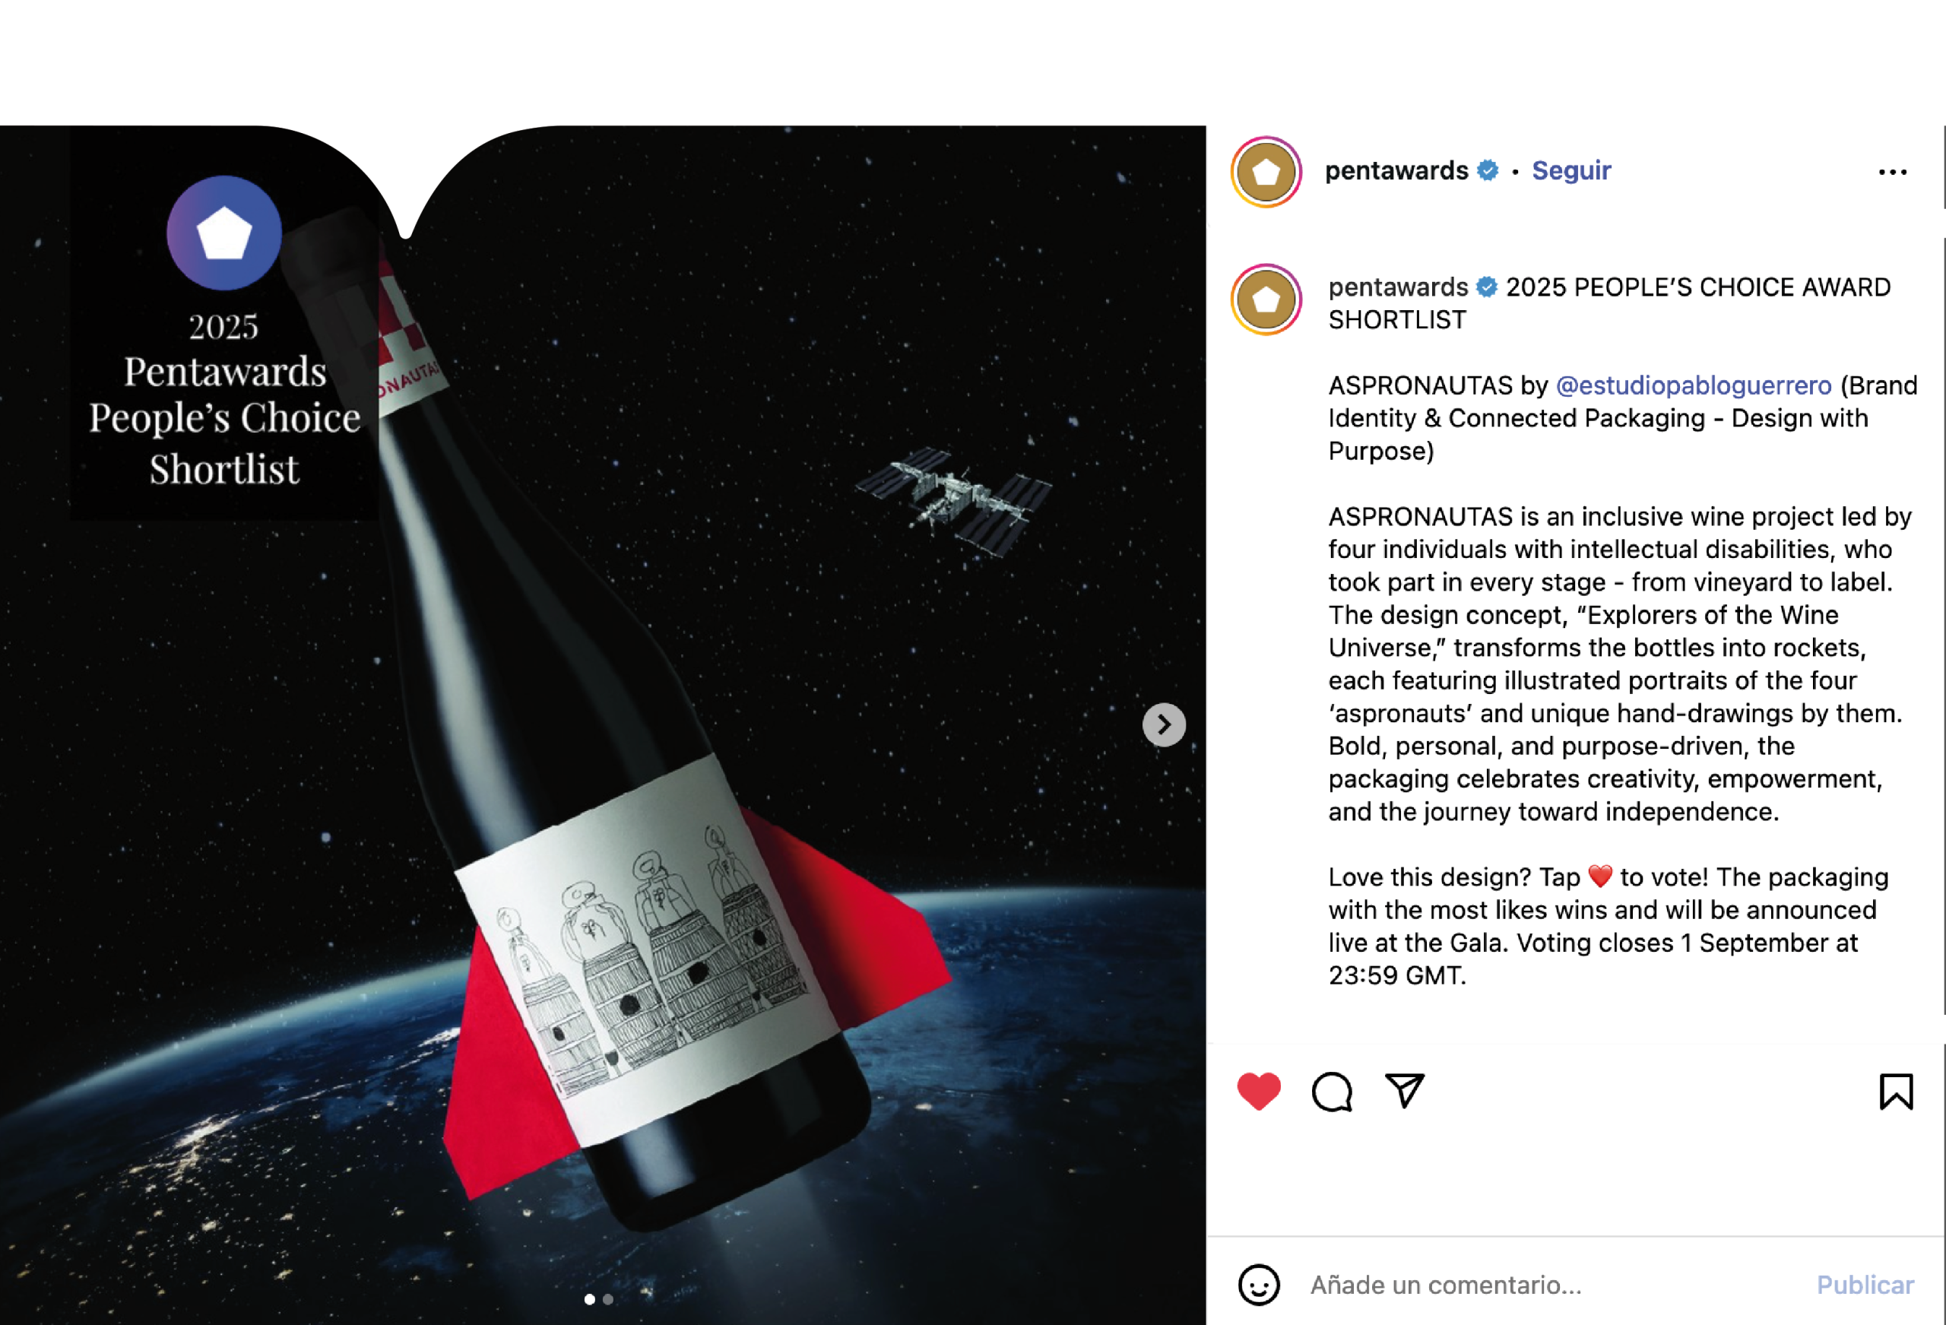Open the emoji picker smiley icon
The image size is (1946, 1325).
coord(1259,1284)
